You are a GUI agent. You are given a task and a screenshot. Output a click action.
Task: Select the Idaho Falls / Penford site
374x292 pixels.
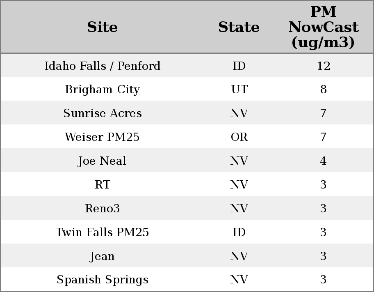point(103,66)
